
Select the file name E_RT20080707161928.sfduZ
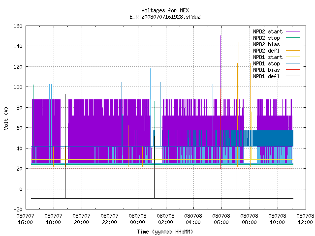click(165, 17)
